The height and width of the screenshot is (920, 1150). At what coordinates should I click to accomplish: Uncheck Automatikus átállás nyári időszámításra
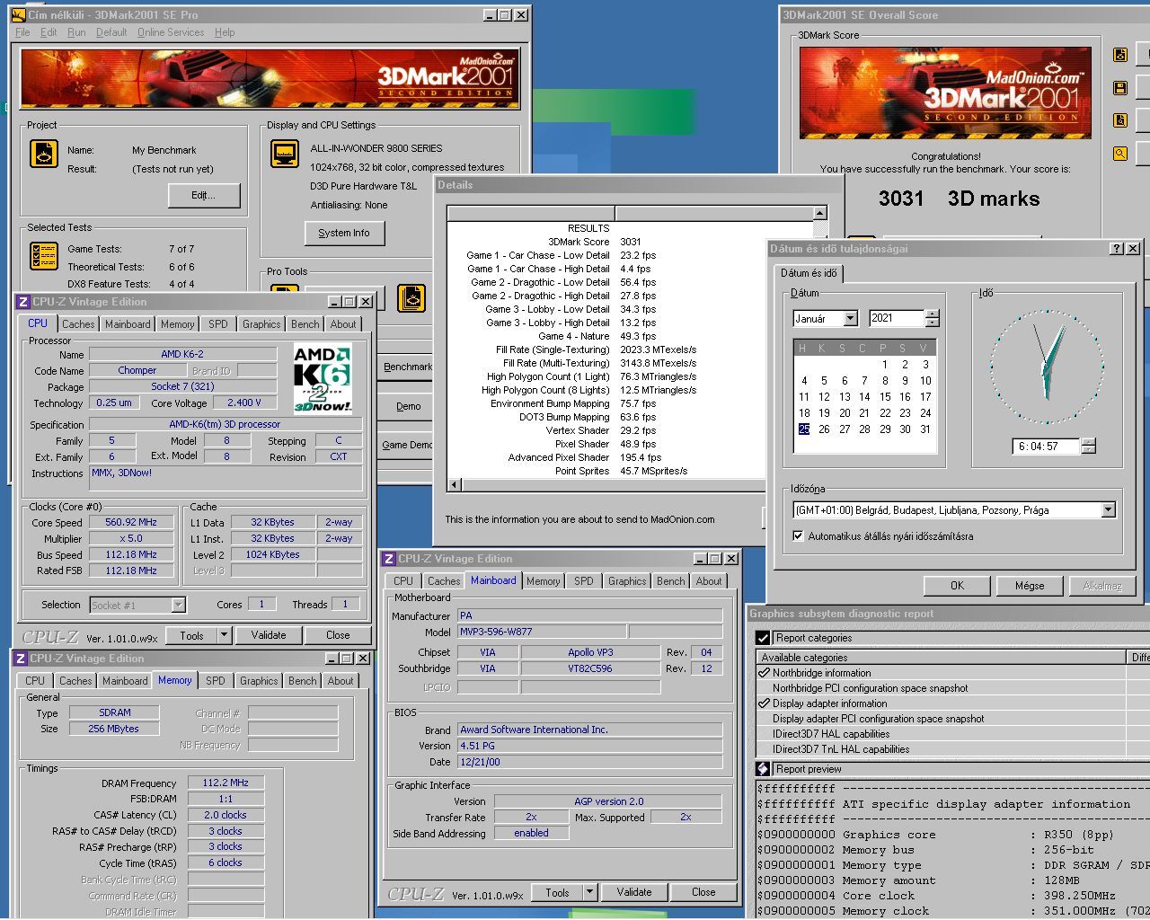798,536
